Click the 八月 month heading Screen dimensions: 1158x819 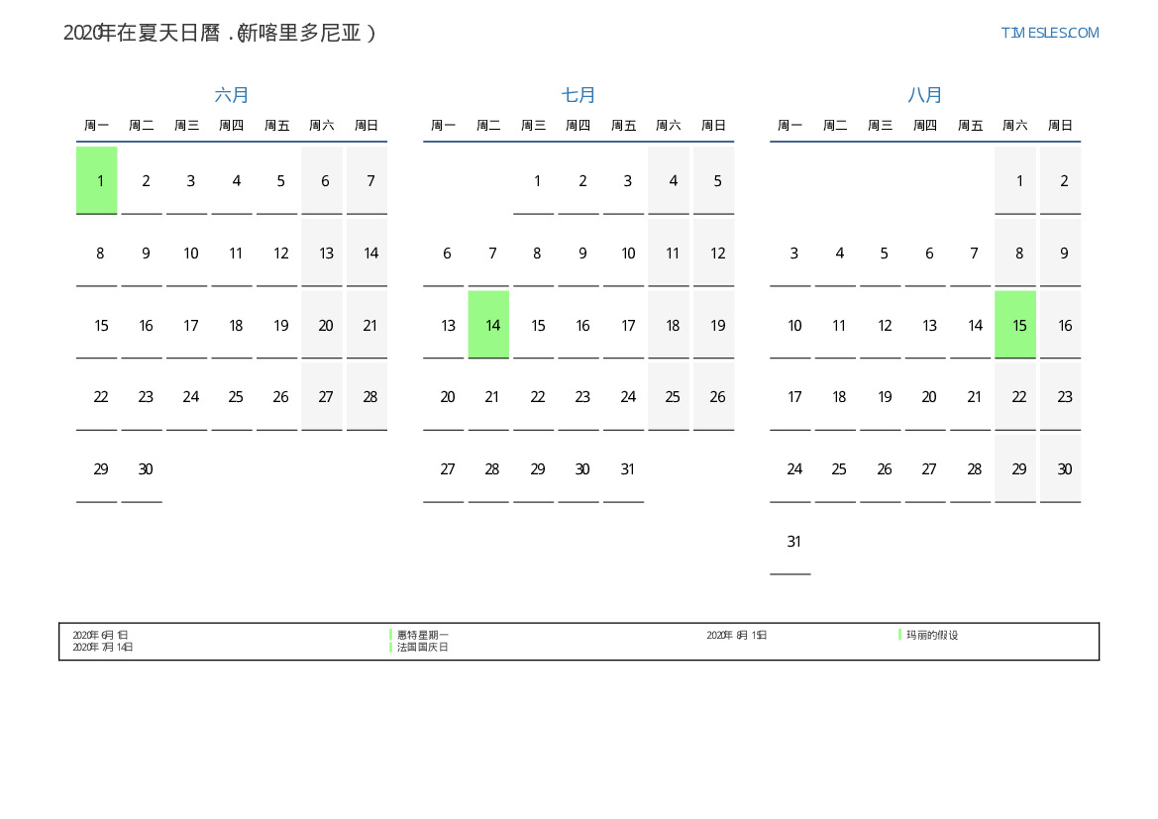(925, 95)
